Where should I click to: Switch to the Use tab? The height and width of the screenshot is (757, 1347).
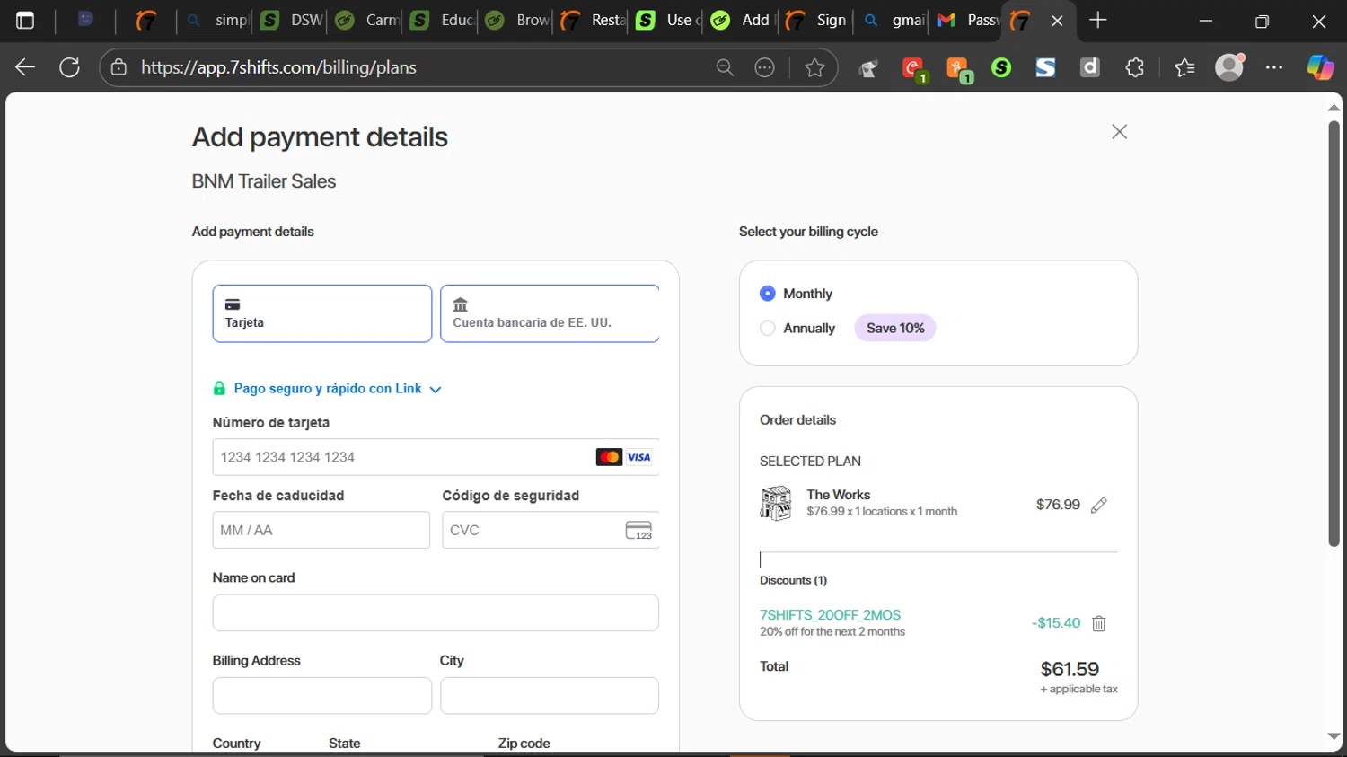pos(666,21)
